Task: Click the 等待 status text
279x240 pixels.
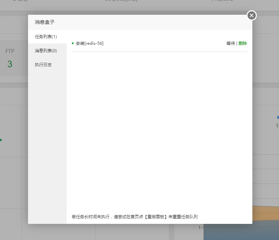Action: 230,43
